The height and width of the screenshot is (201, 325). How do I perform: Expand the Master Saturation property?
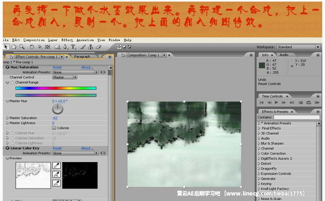[7, 118]
